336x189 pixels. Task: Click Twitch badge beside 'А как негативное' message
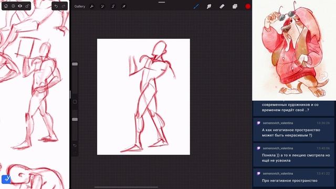(x=258, y=123)
